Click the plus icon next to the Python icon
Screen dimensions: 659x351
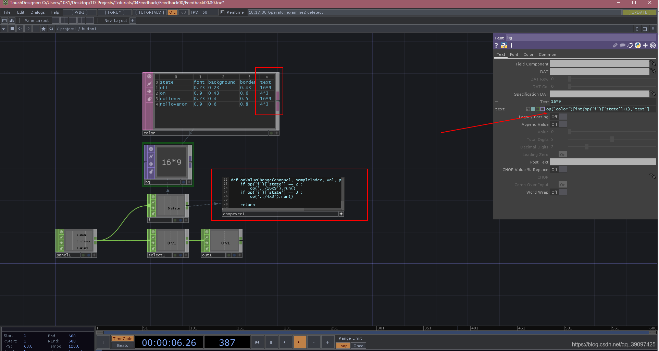645,45
